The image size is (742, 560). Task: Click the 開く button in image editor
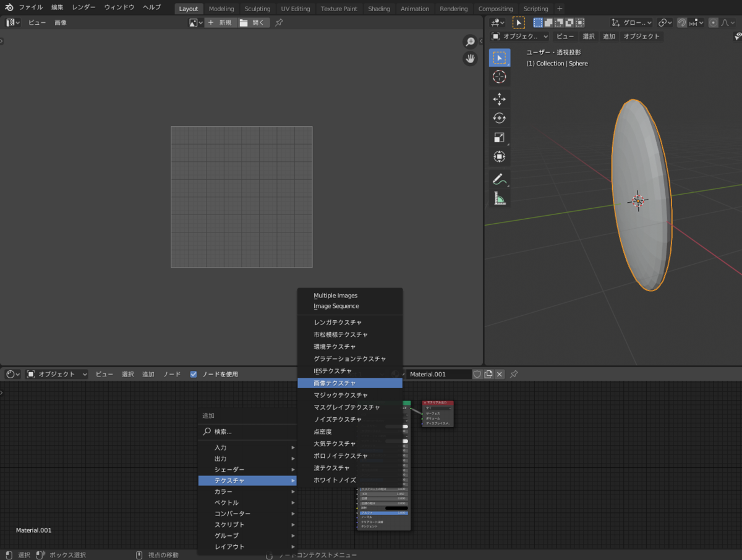tap(253, 22)
